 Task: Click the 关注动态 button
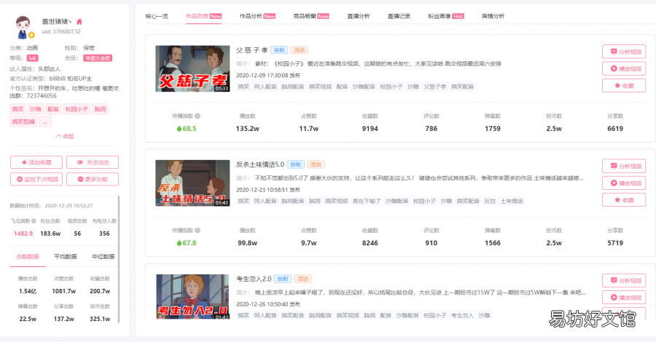coord(93,162)
